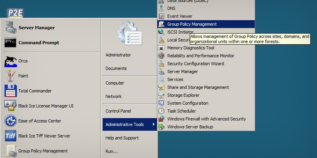Click the Windows Firewall with Advanced Security icon
Screen dimensions: 317x158
pyautogui.click(x=161, y=119)
